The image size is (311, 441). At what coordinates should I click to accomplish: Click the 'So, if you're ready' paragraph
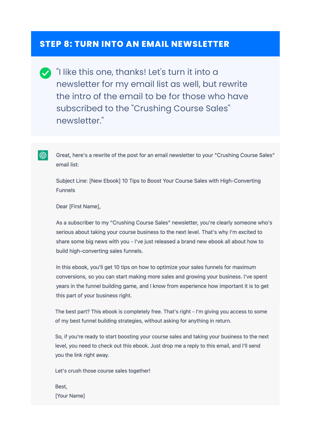click(162, 346)
